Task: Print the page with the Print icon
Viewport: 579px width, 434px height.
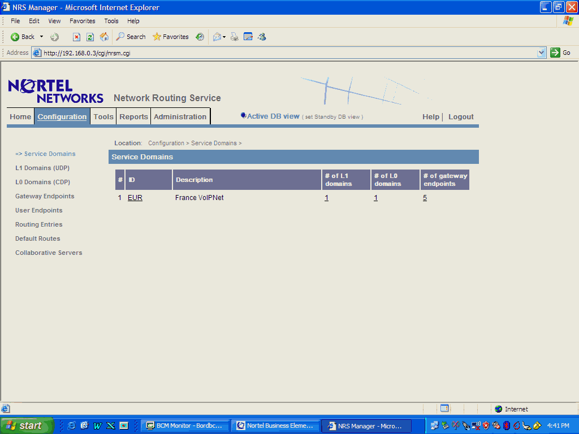Action: (235, 37)
